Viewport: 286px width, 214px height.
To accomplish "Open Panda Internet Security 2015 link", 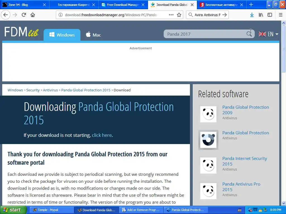I will 244,161.
